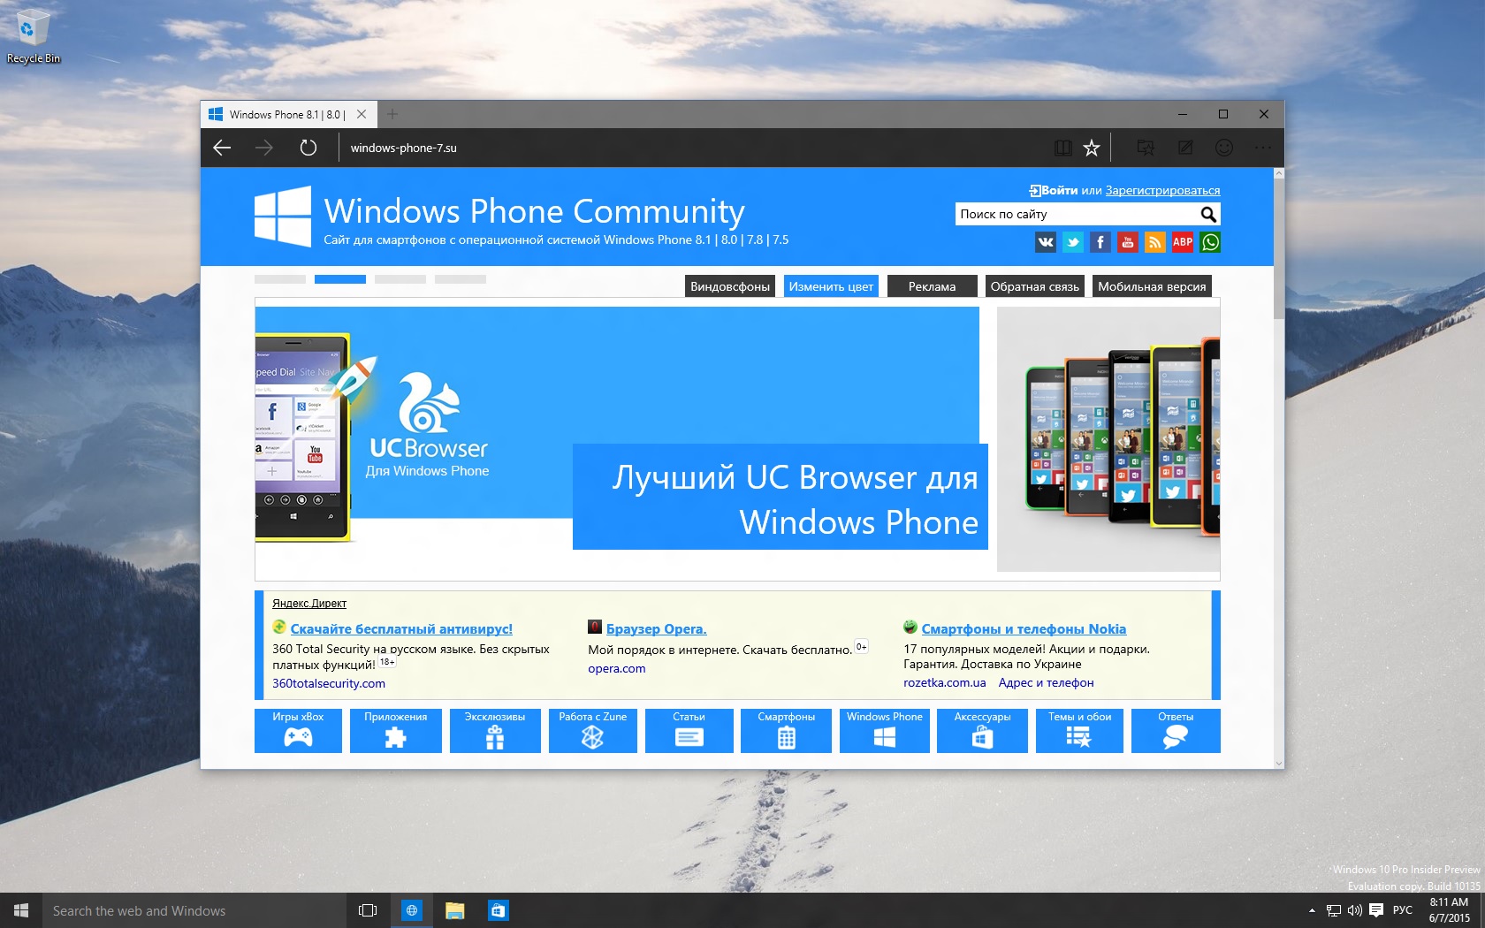
Task: Open the Эксклюзивы category tile
Action: tap(495, 731)
